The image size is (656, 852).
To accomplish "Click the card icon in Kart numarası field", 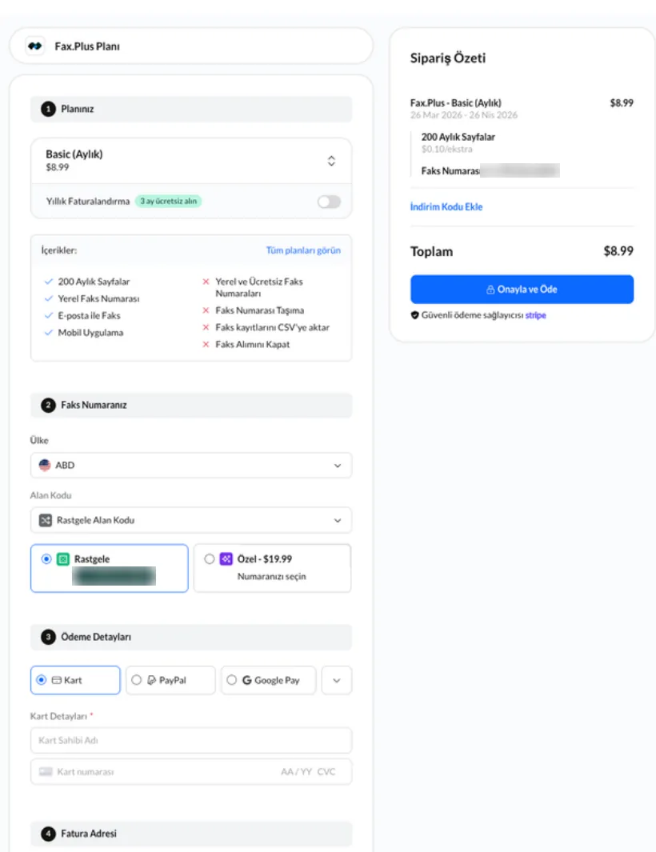I will [x=46, y=771].
